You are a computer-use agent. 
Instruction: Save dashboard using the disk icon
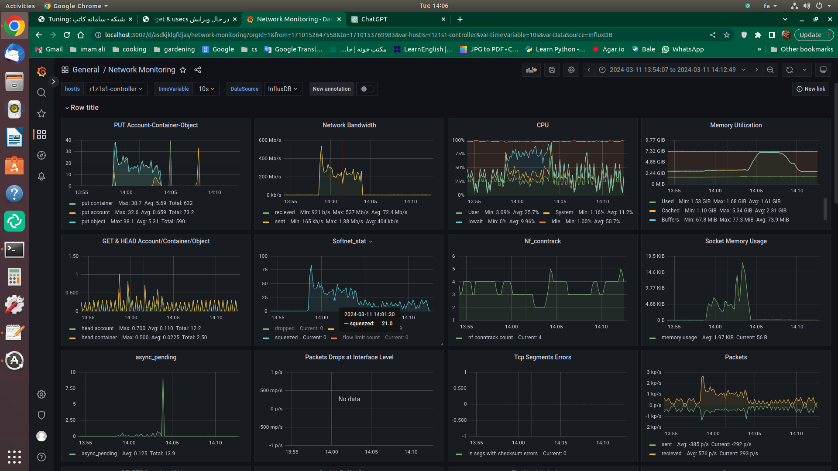(x=552, y=70)
